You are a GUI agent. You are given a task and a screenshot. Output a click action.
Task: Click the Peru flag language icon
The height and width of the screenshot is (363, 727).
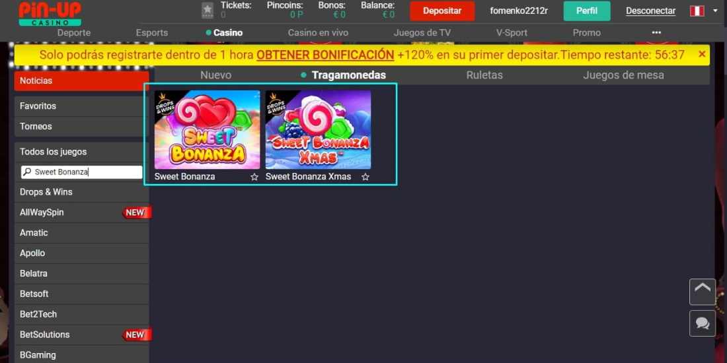[x=697, y=11]
